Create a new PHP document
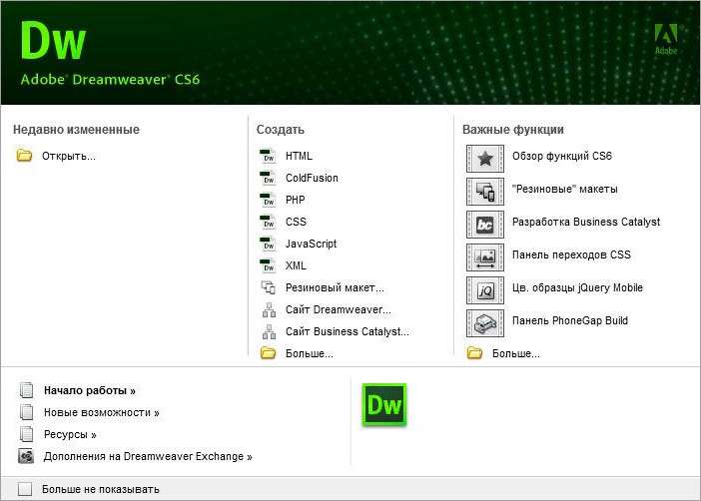Image resolution: width=701 pixels, height=501 pixels. (296, 200)
